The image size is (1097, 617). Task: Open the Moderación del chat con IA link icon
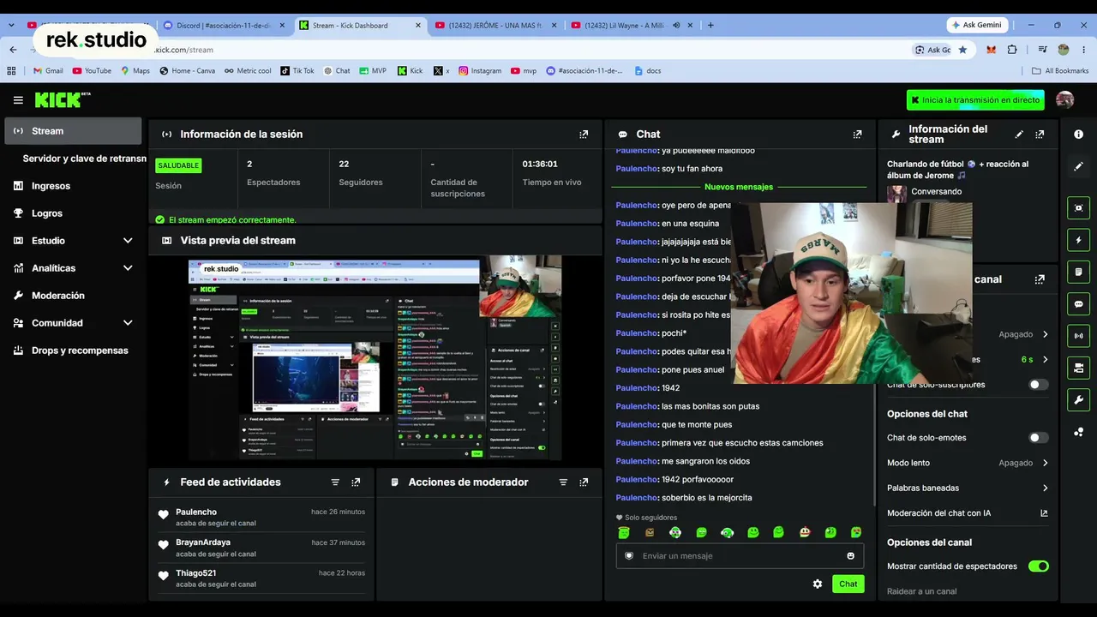click(x=1044, y=513)
